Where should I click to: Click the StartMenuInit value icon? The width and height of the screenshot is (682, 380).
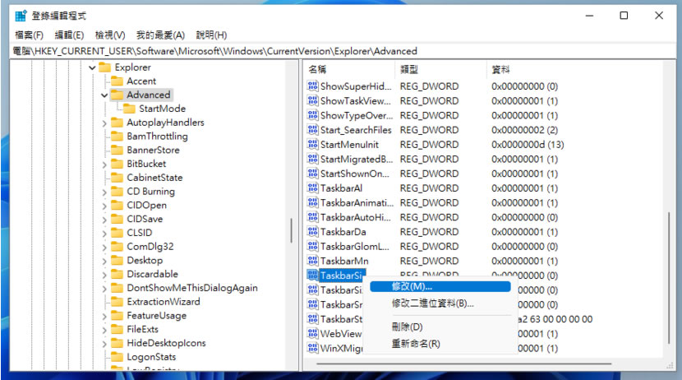(312, 144)
